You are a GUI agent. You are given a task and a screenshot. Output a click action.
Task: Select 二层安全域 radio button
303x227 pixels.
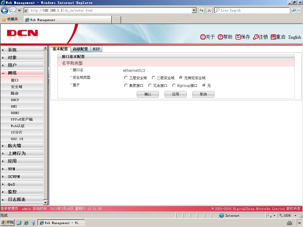[x=154, y=78]
